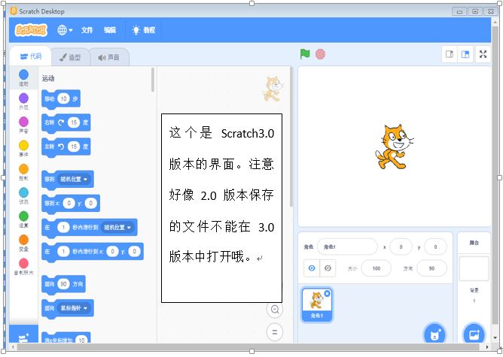Enter full screen stage mode
503x357 pixels.
483,54
